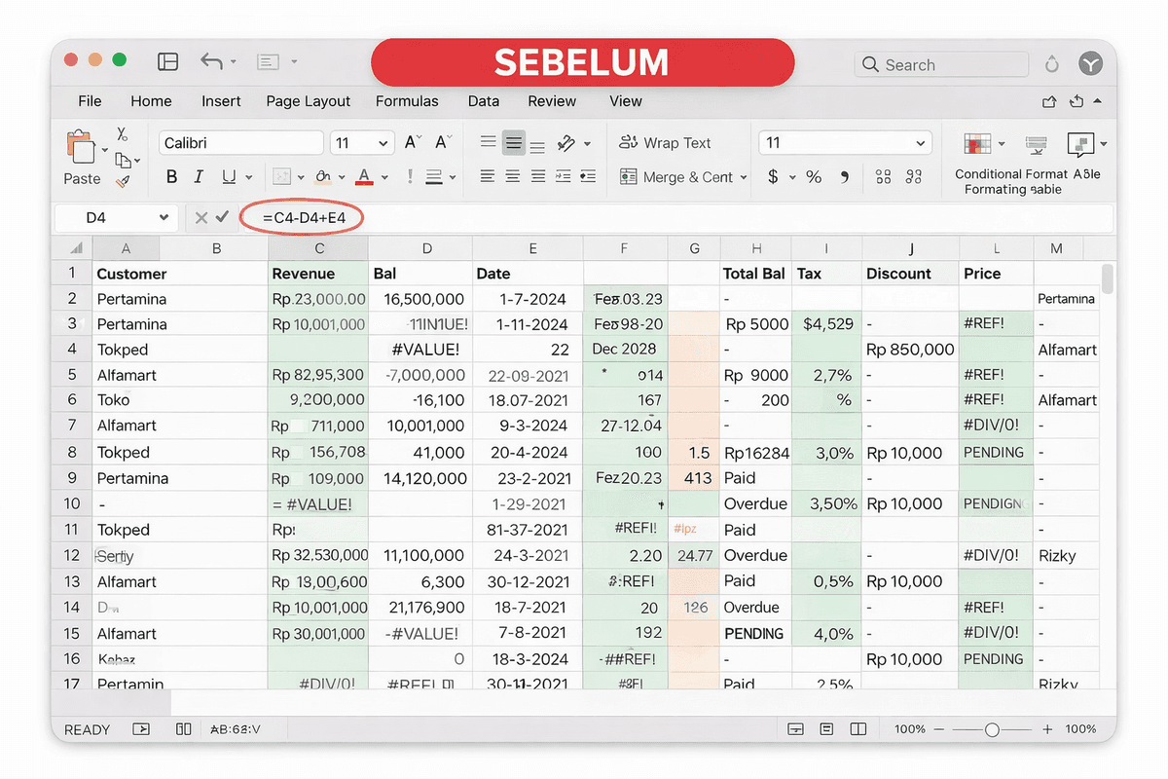Viewport: 1168px width, 779px height.
Task: Apply Italic formatting
Action: [x=200, y=176]
